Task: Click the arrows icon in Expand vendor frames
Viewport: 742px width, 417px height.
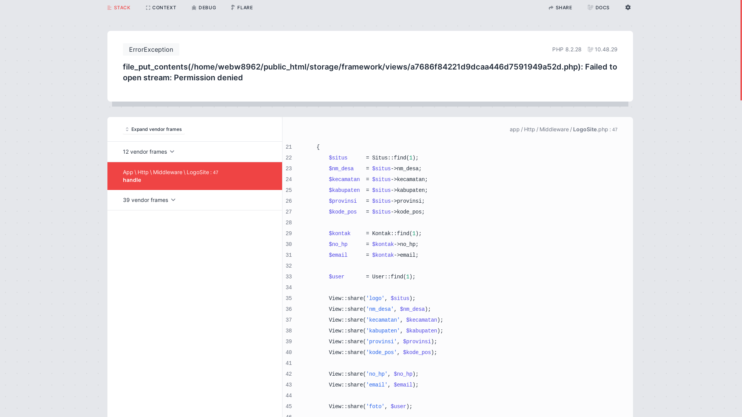Action: tap(127, 129)
